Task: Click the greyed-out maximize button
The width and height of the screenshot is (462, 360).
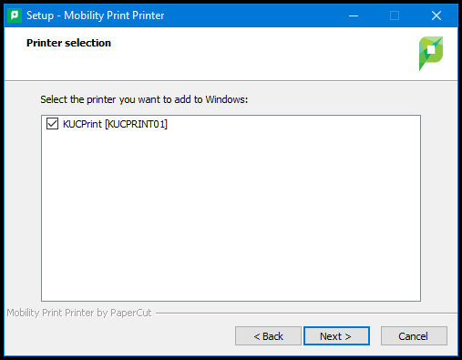Action: click(x=395, y=15)
